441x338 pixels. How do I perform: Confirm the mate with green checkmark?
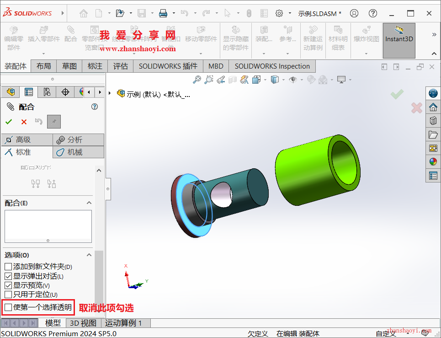tap(9, 122)
